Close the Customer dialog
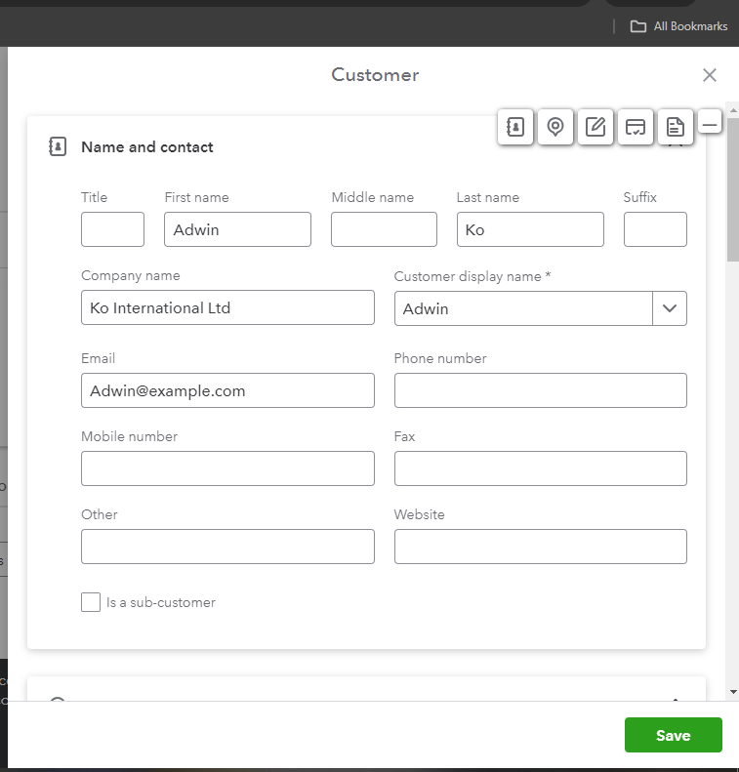The height and width of the screenshot is (772, 739). coord(710,75)
